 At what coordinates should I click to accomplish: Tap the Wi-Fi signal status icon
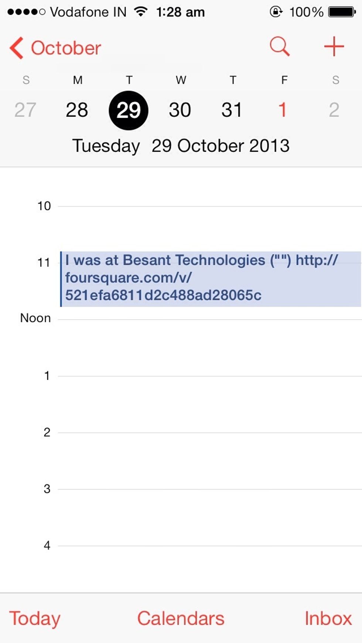point(141,12)
